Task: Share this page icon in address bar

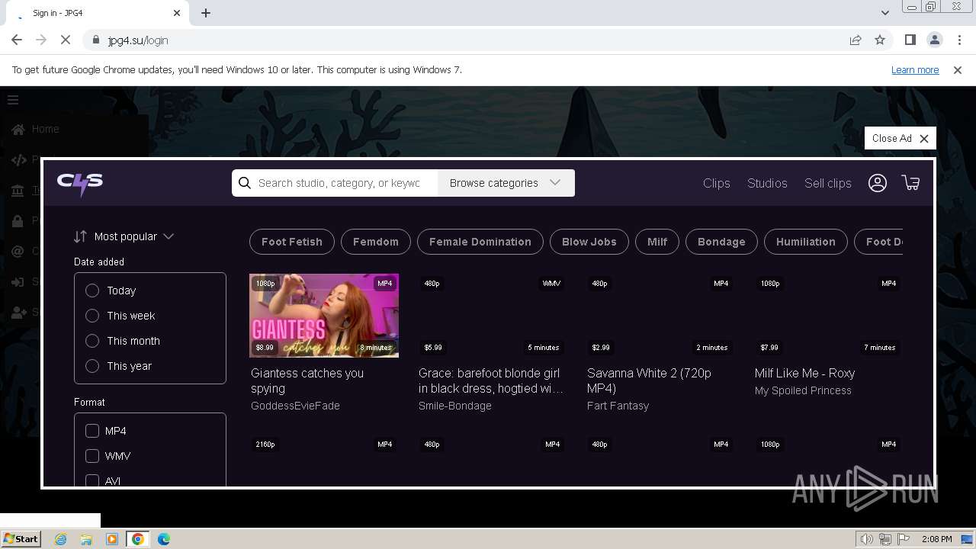Action: 856,40
